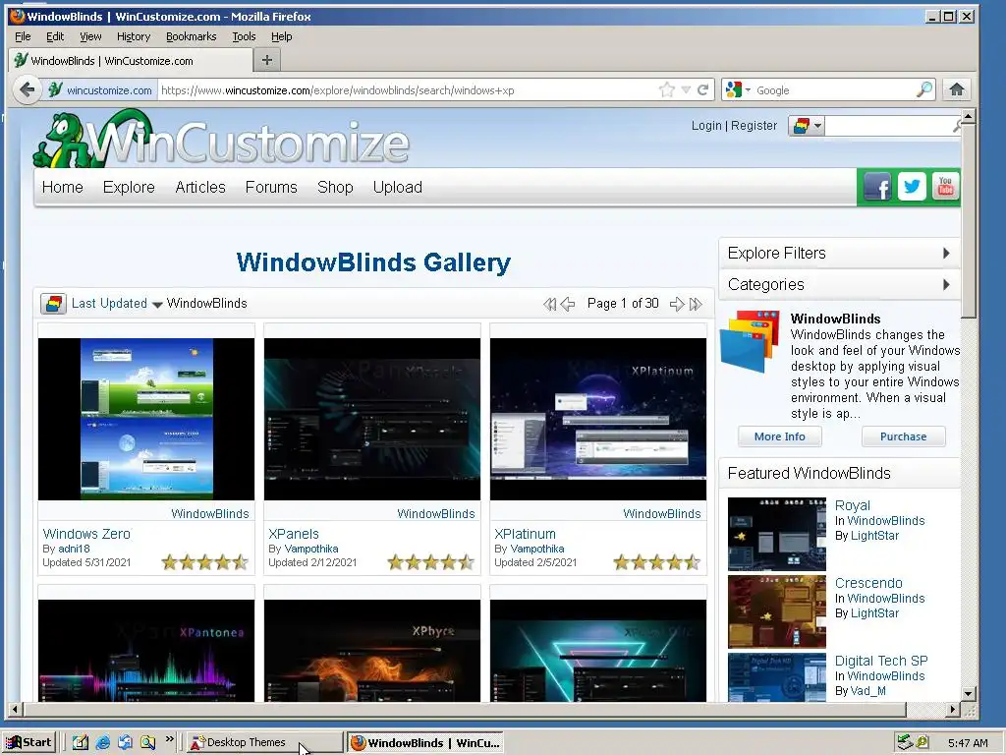This screenshot has height=755, width=1006.
Task: Click the site identity icon in address bar
Action: (55, 89)
